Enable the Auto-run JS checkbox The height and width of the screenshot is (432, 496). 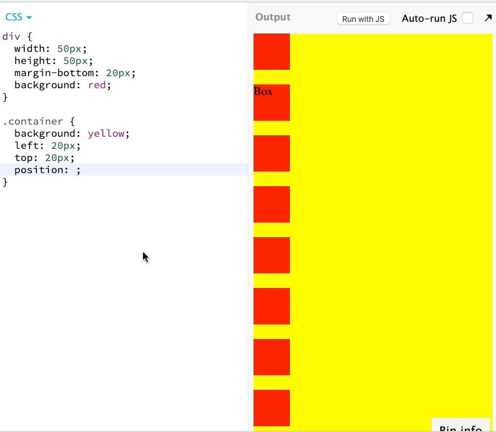467,18
